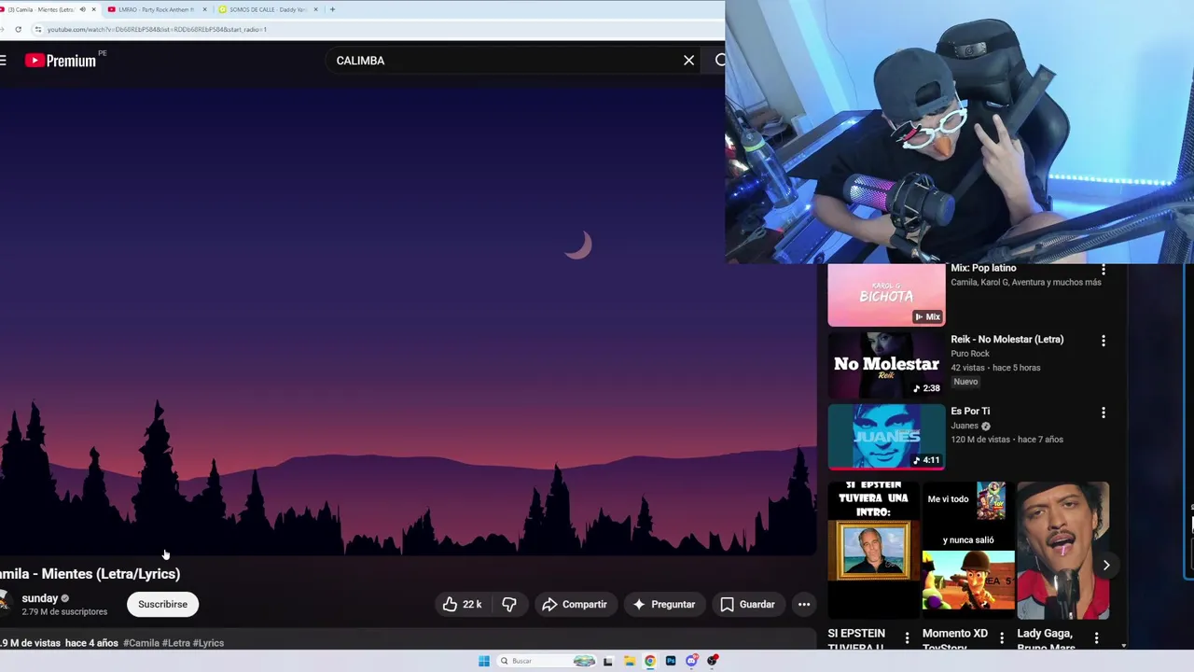
Task: Click the #Letra hashtag
Action: click(x=175, y=643)
